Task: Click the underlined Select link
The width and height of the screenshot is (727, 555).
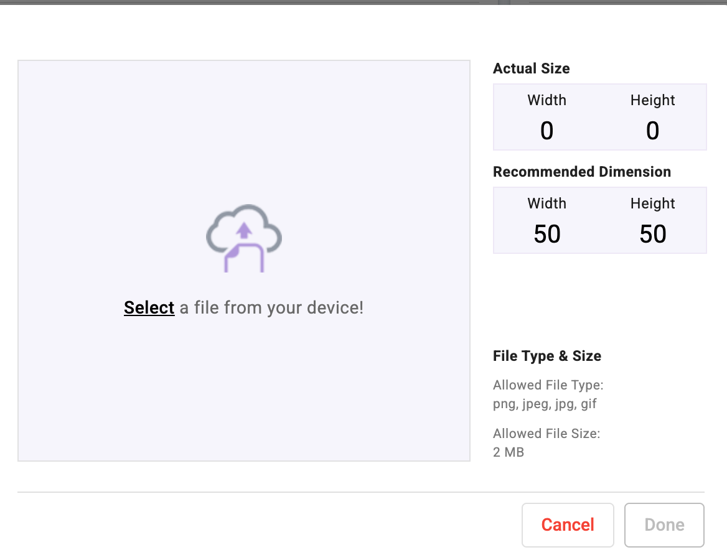Action: (x=149, y=307)
